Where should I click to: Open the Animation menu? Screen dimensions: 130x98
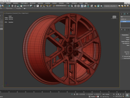(x=16, y=3)
